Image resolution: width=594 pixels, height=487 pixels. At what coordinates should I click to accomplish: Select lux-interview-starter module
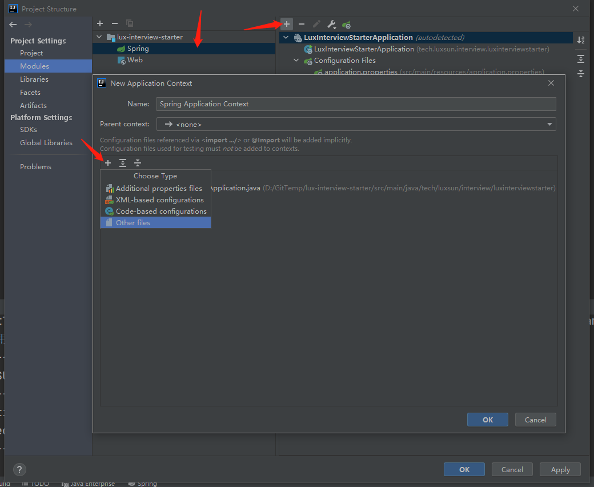coord(150,37)
